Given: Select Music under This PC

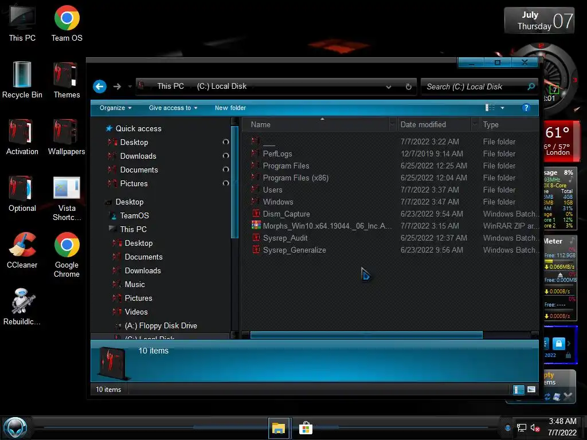Looking at the screenshot, I should pos(129,284).
